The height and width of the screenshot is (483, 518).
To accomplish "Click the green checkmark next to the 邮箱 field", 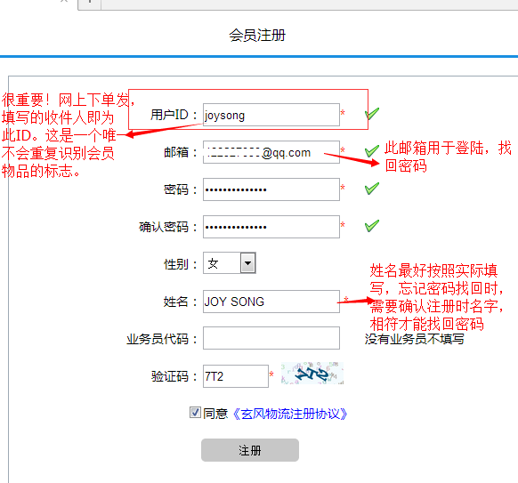I will (x=372, y=151).
